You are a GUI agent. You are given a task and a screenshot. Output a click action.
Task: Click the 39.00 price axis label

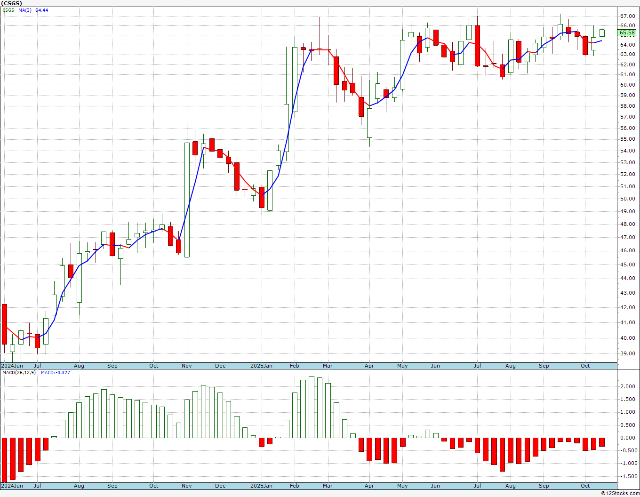[x=628, y=353]
